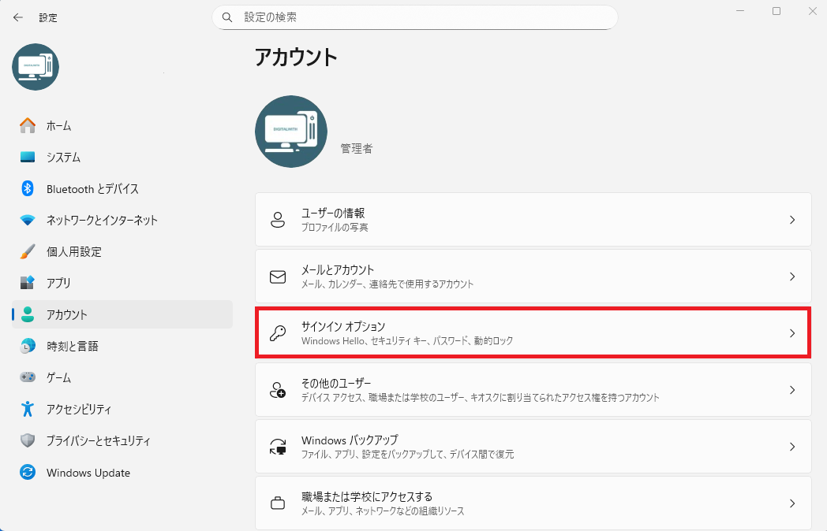Image resolution: width=827 pixels, height=531 pixels.
Task: Click the System monitor icon
Action: (x=28, y=157)
